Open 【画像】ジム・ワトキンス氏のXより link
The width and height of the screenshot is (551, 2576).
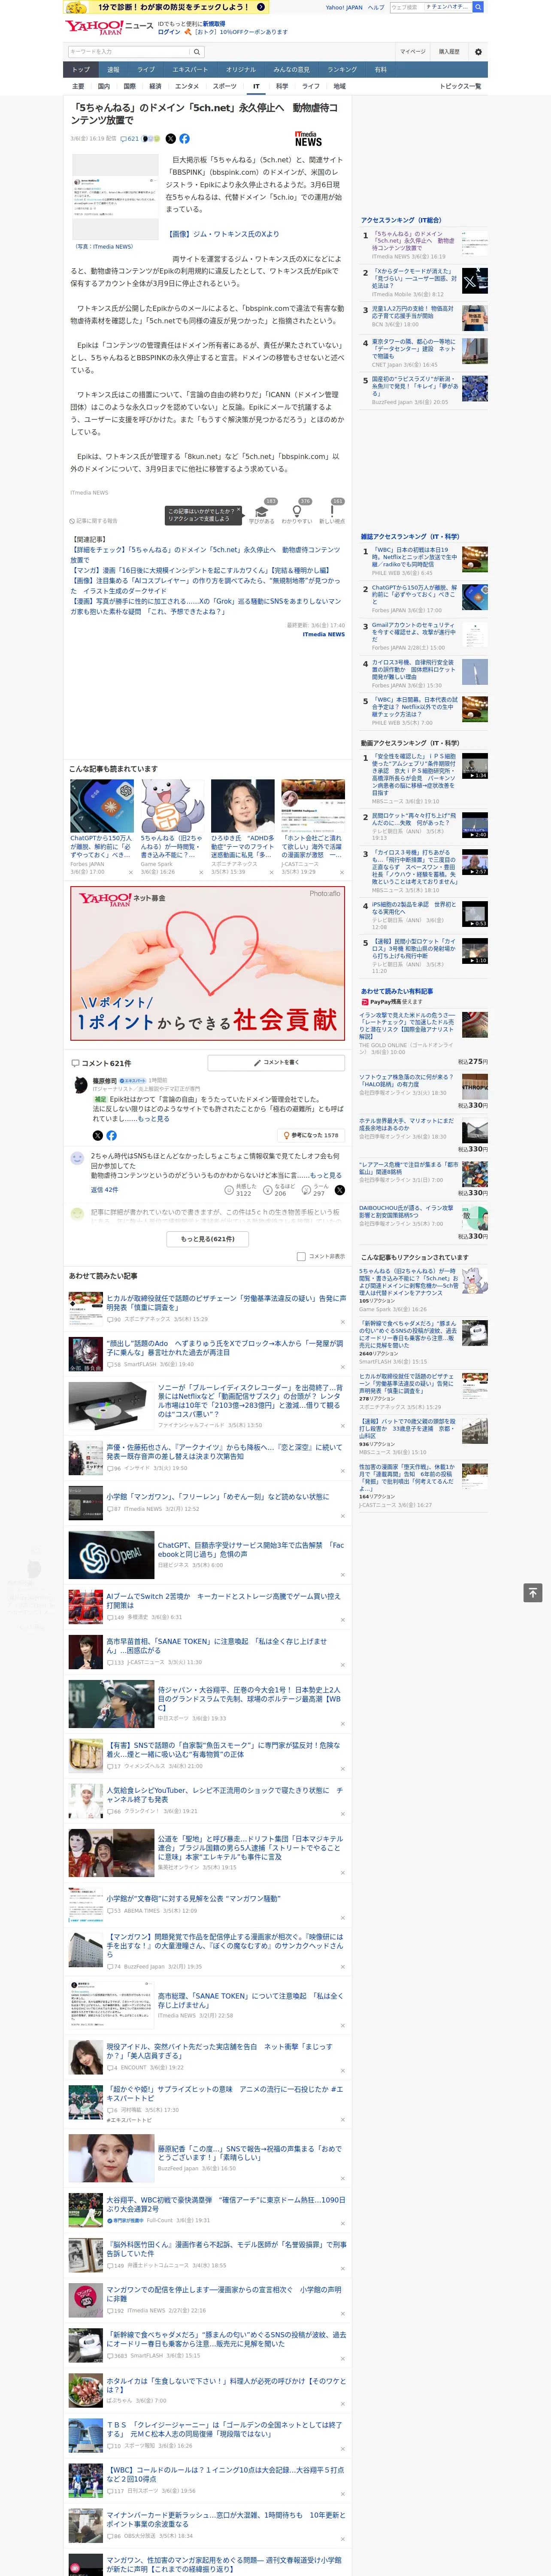(224, 234)
